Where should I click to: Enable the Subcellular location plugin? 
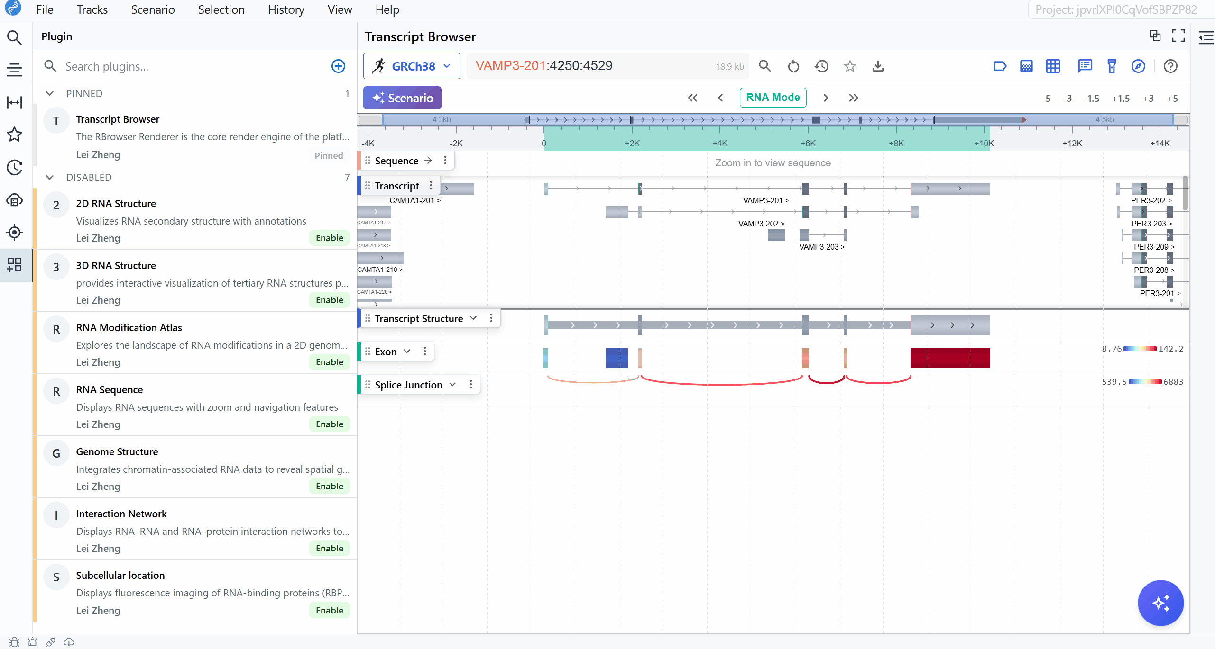coord(330,610)
